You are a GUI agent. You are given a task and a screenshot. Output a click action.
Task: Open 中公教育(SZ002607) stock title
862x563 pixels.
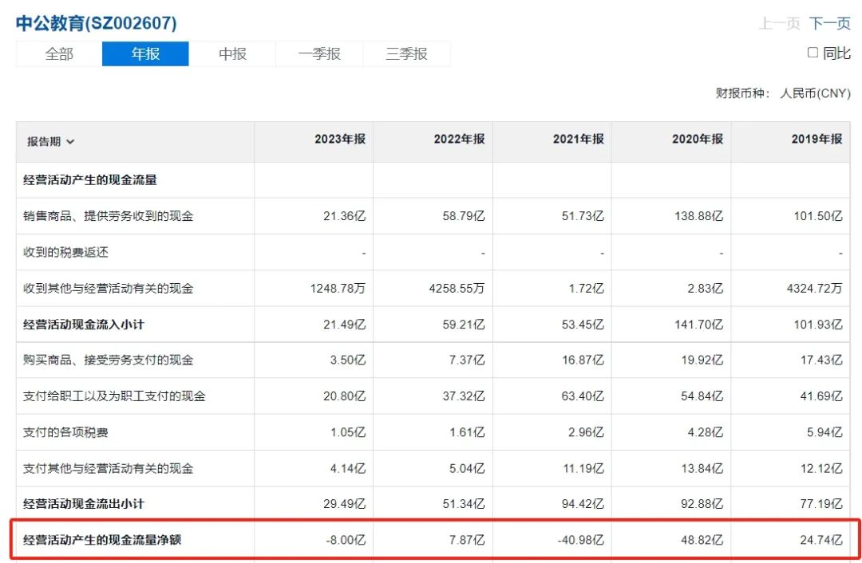click(x=97, y=23)
